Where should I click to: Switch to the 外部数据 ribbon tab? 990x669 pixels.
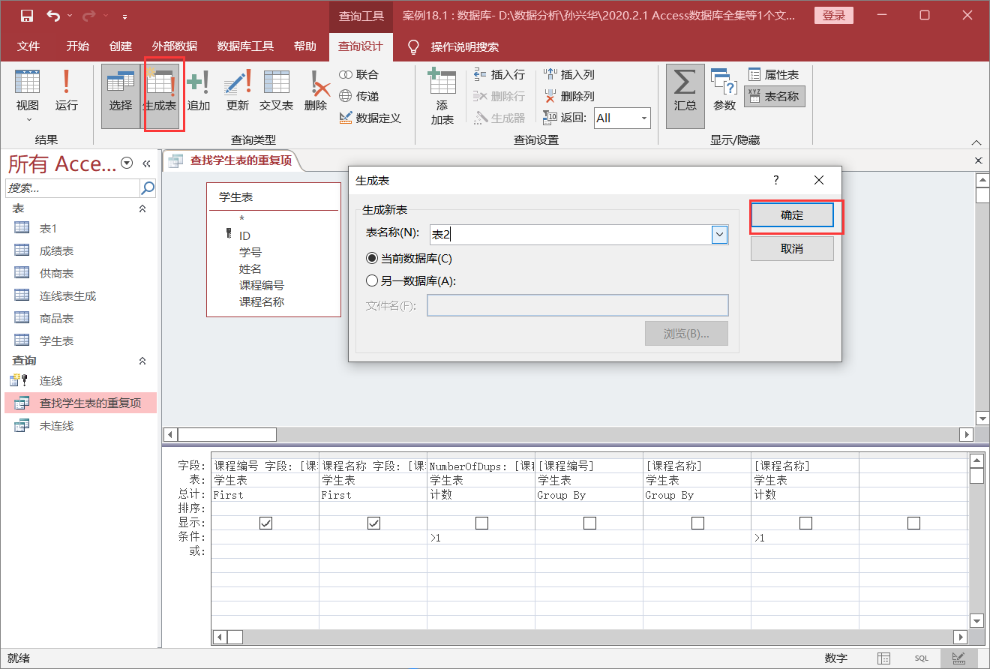(175, 46)
